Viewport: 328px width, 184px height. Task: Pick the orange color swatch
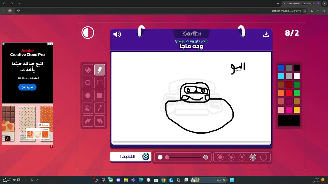[x=281, y=93]
